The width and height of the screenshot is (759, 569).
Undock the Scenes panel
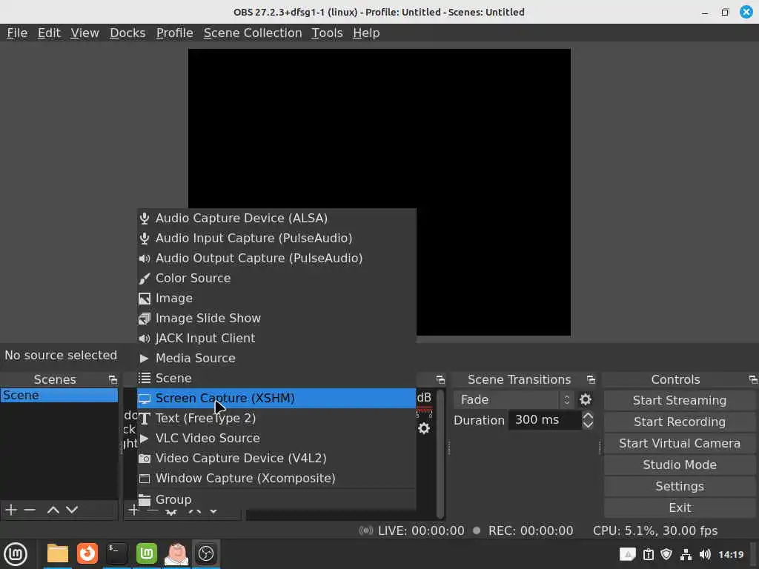point(113,380)
